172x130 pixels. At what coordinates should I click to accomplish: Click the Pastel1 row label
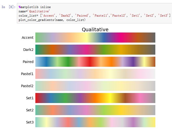click(x=27, y=74)
